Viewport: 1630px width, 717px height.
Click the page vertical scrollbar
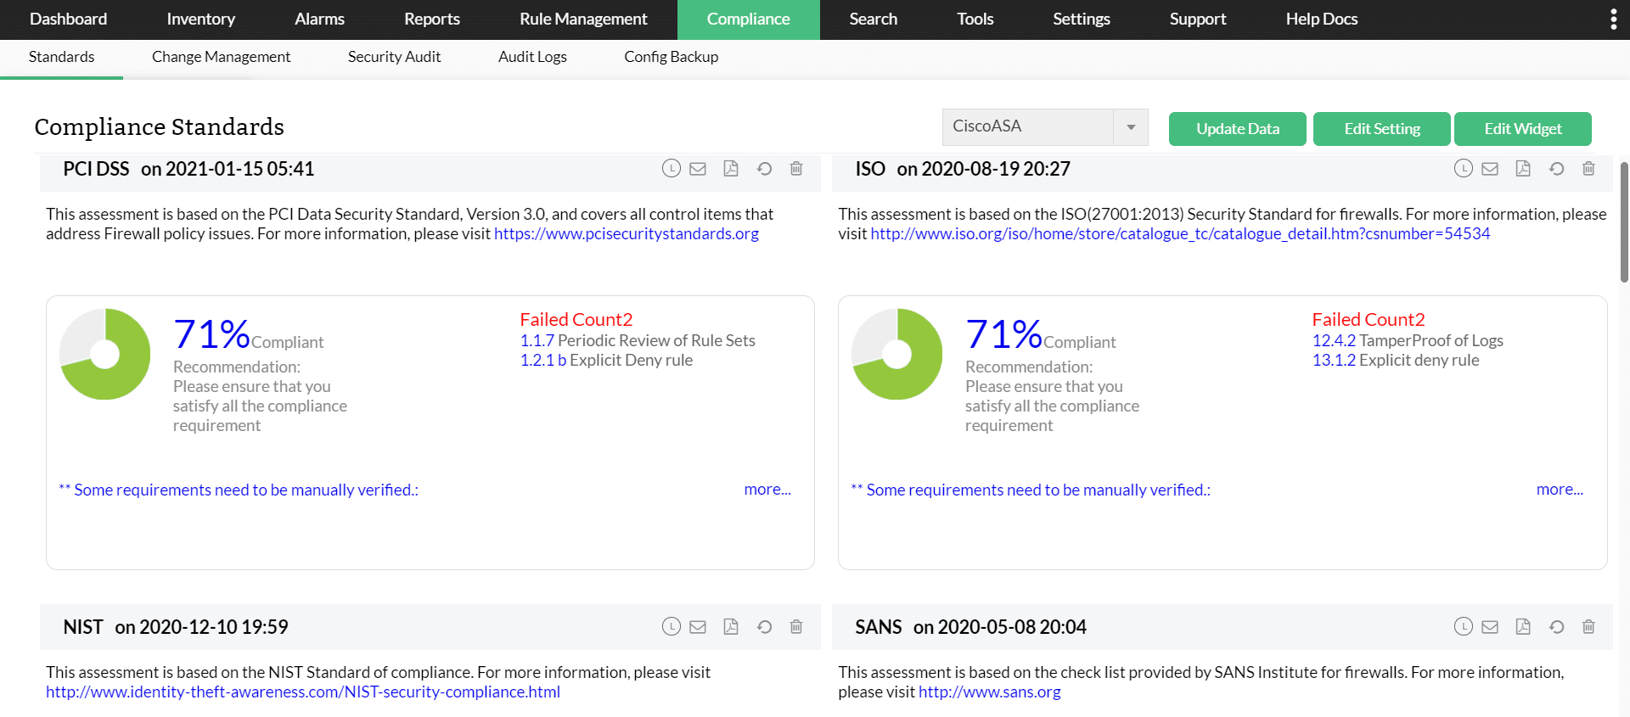[x=1624, y=222]
